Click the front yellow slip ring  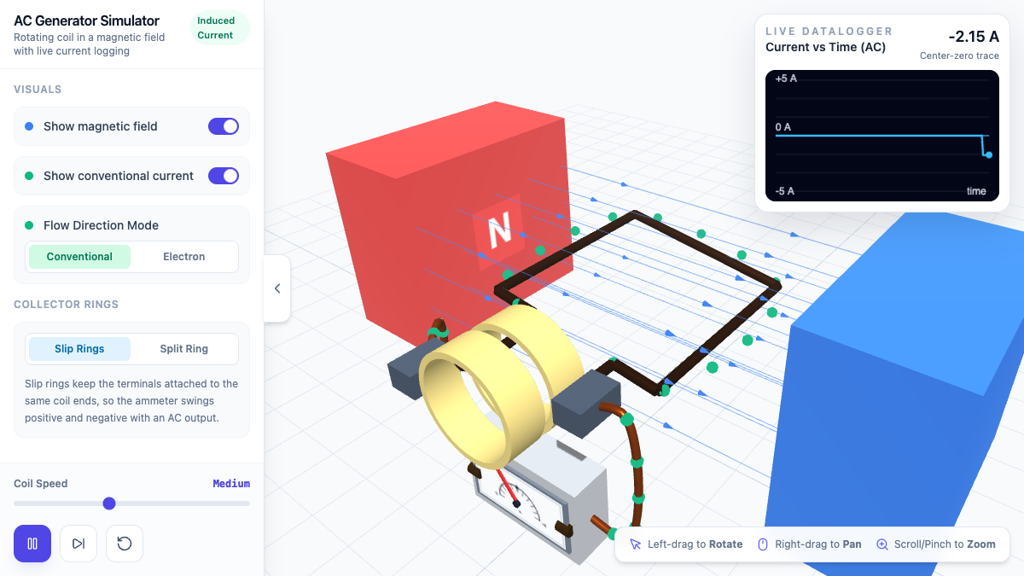[x=481, y=399]
